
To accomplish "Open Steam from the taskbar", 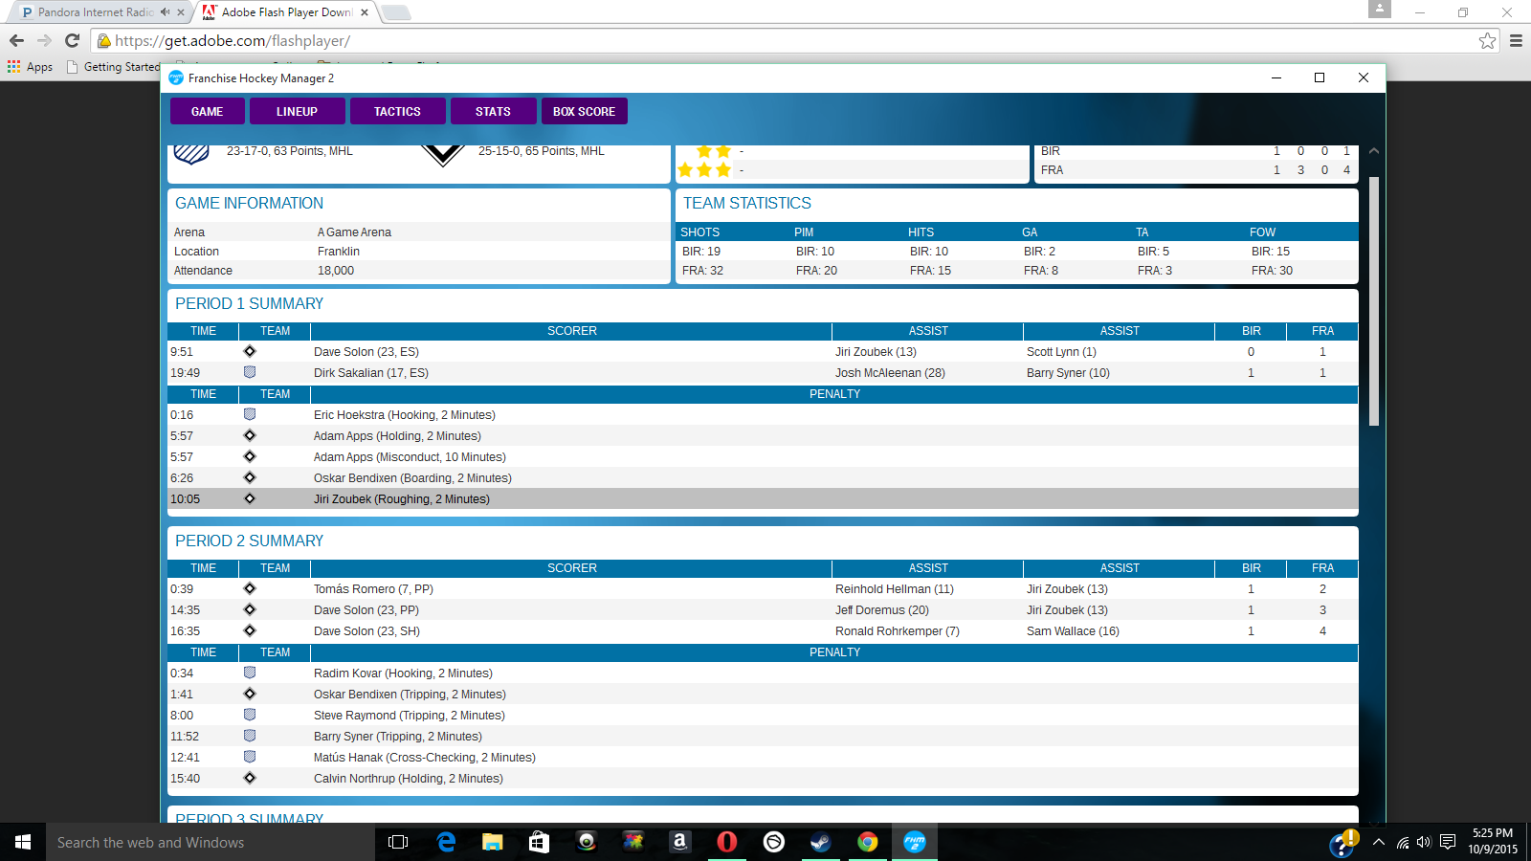I will (820, 842).
